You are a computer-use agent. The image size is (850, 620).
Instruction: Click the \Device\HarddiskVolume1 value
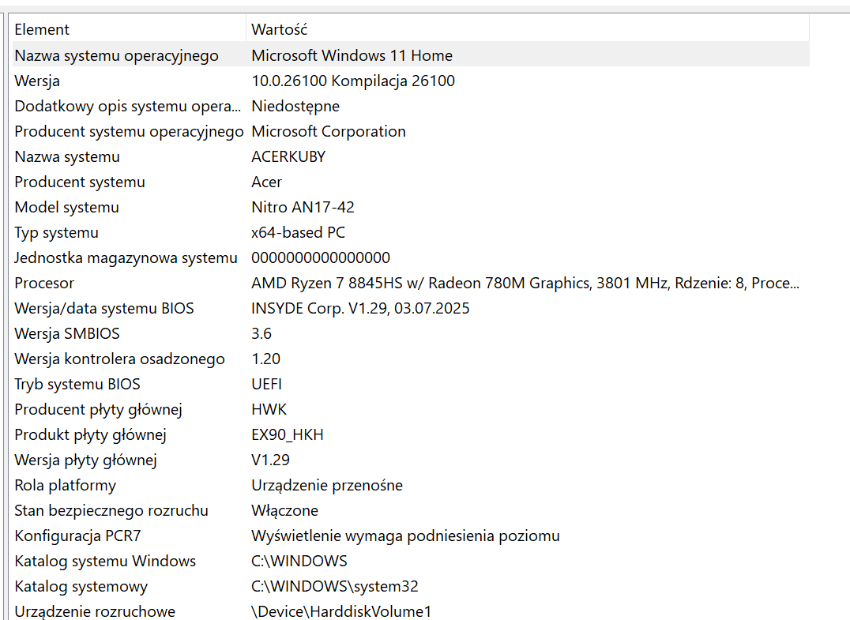tap(341, 611)
